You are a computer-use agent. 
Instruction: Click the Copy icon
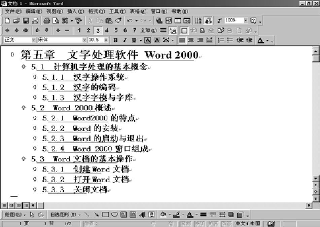[100, 21]
